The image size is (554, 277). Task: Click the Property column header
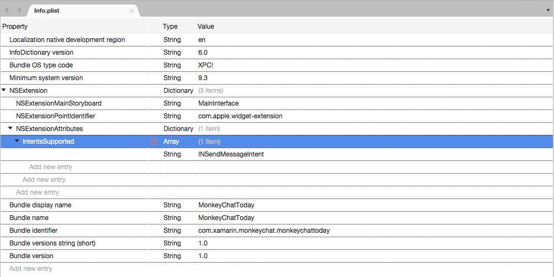(x=15, y=27)
